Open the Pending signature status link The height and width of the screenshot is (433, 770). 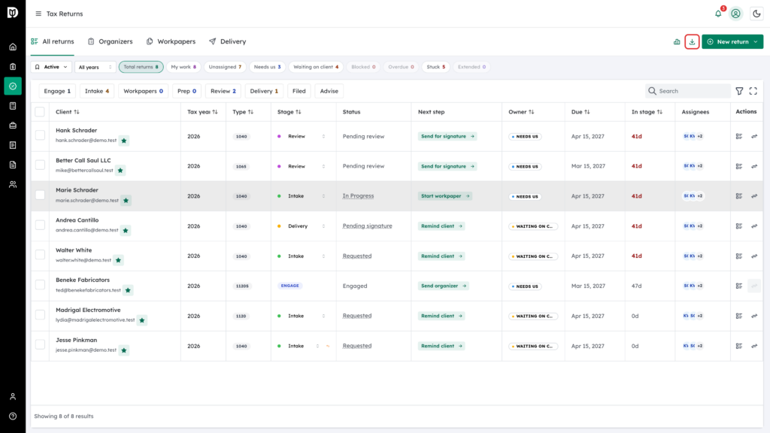point(367,226)
